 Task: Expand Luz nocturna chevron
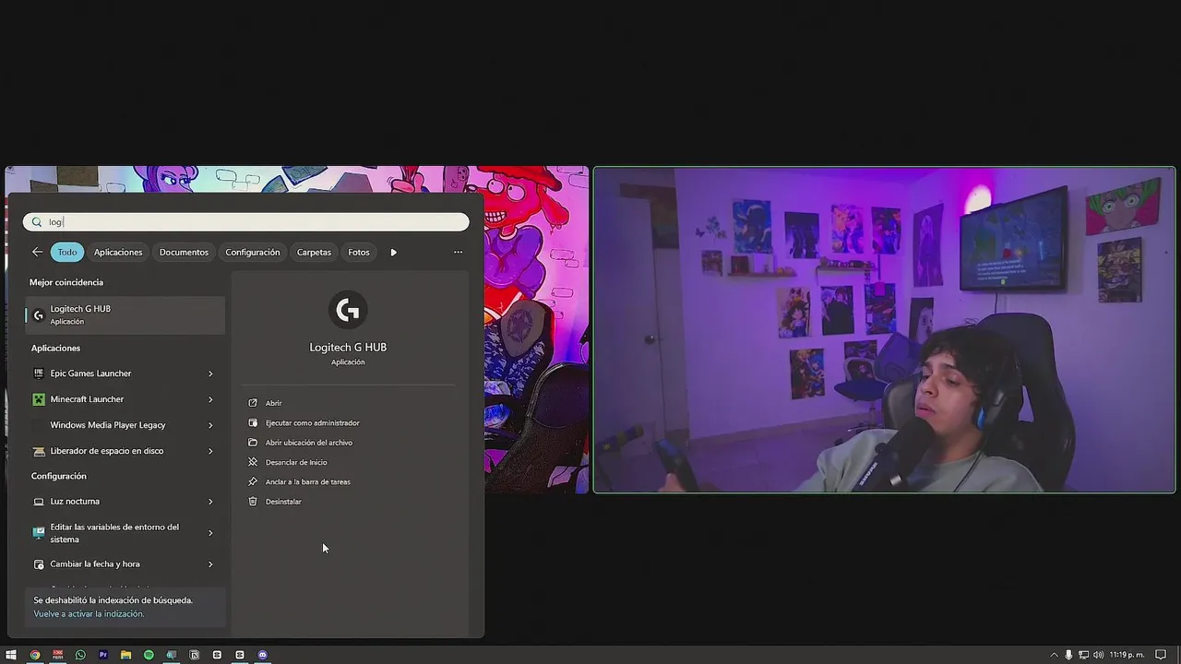click(x=210, y=502)
